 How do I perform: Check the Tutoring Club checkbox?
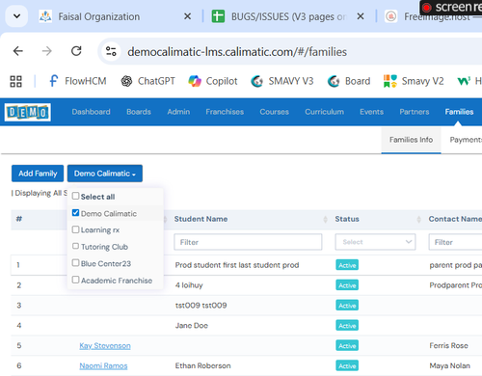(75, 246)
